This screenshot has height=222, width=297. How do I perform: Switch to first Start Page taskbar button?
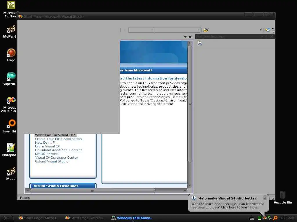(38, 218)
